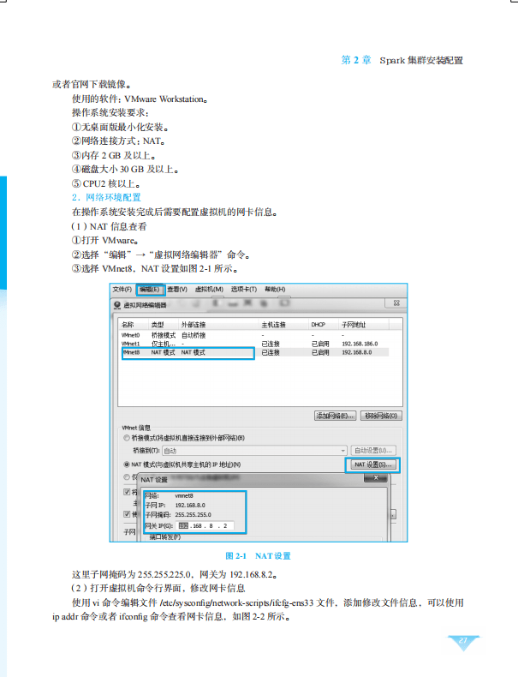
Task: Open the 编辑(E) menu
Action: [x=149, y=290]
